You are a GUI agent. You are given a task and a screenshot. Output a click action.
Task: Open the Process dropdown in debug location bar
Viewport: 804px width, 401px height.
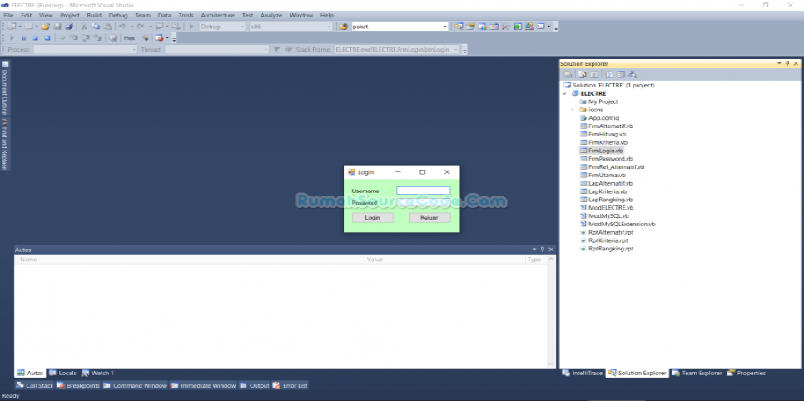click(134, 50)
